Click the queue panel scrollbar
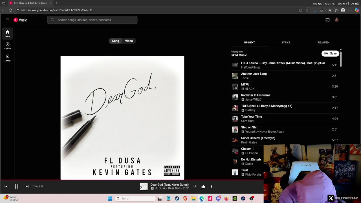 [341, 59]
